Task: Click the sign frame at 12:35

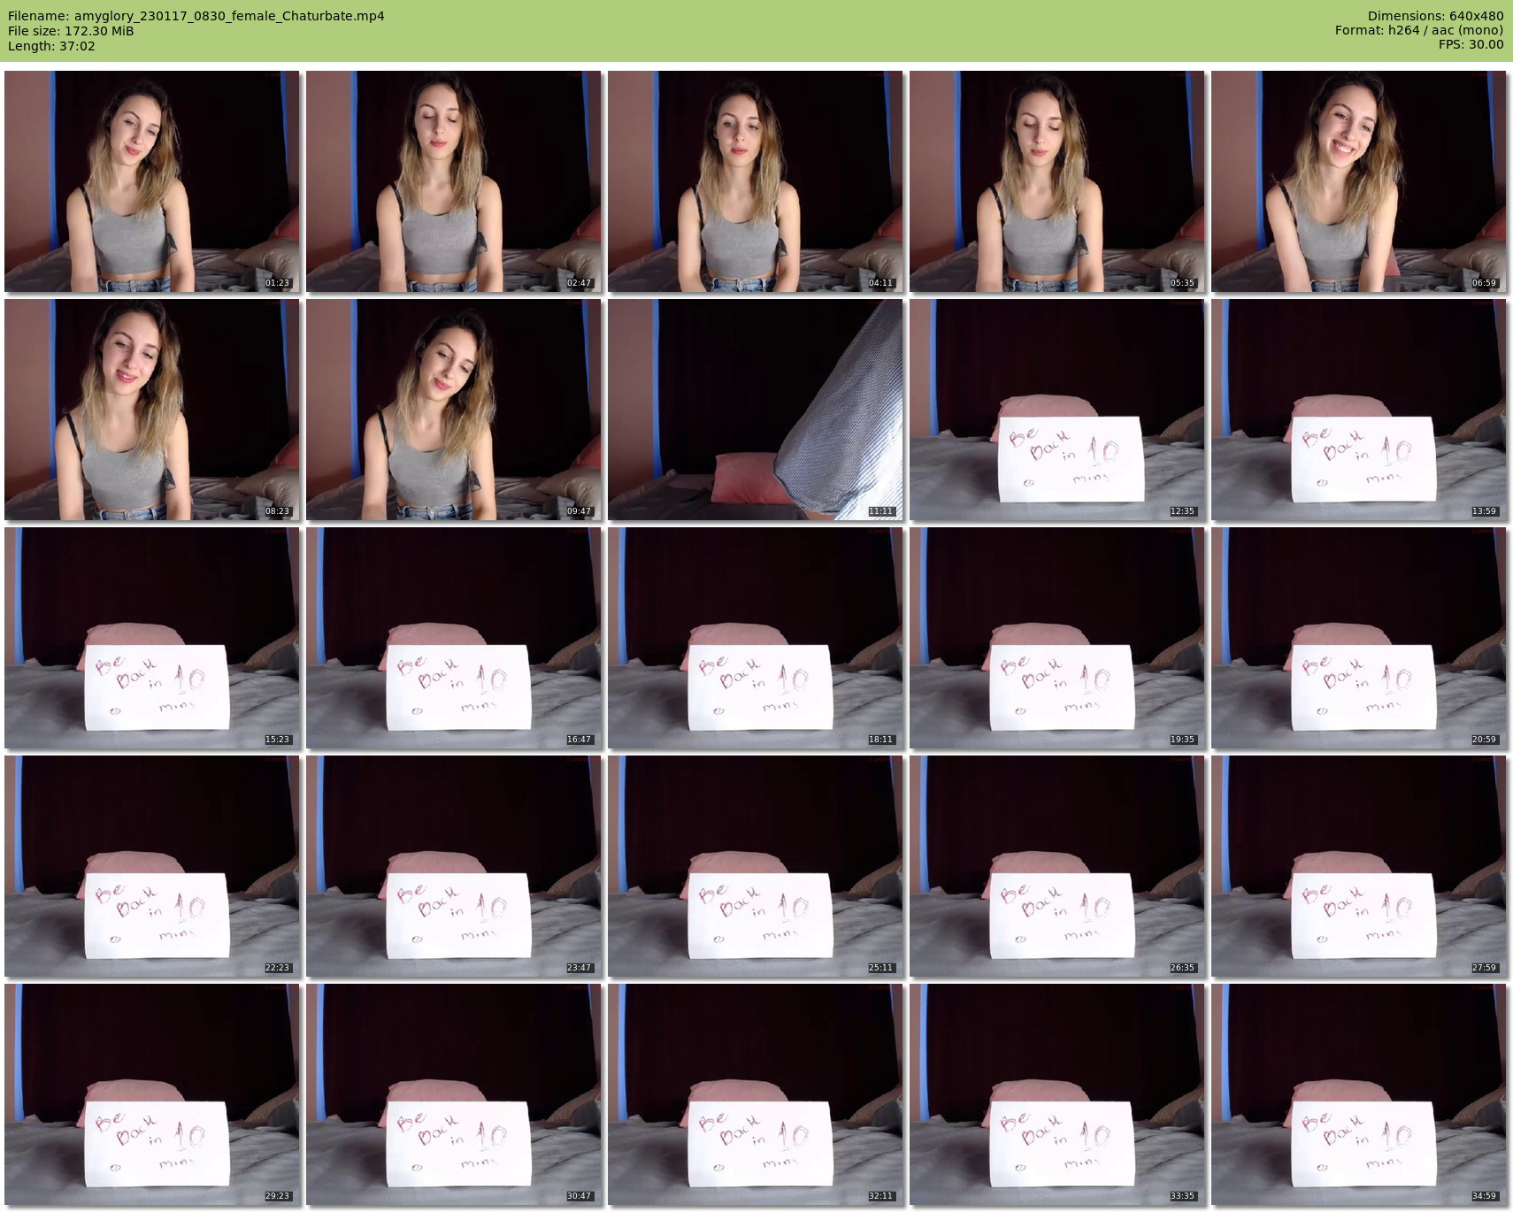Action: (1057, 410)
